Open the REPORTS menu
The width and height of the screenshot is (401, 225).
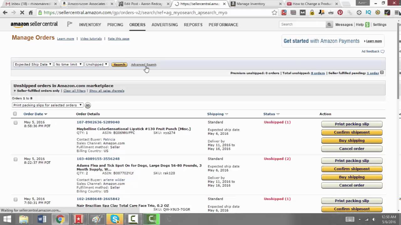point(193,25)
